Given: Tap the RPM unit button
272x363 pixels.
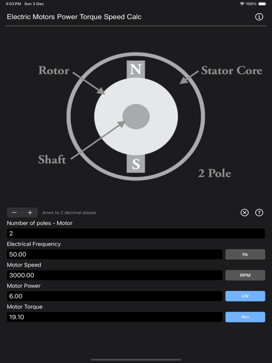Looking at the screenshot, I should point(245,275).
